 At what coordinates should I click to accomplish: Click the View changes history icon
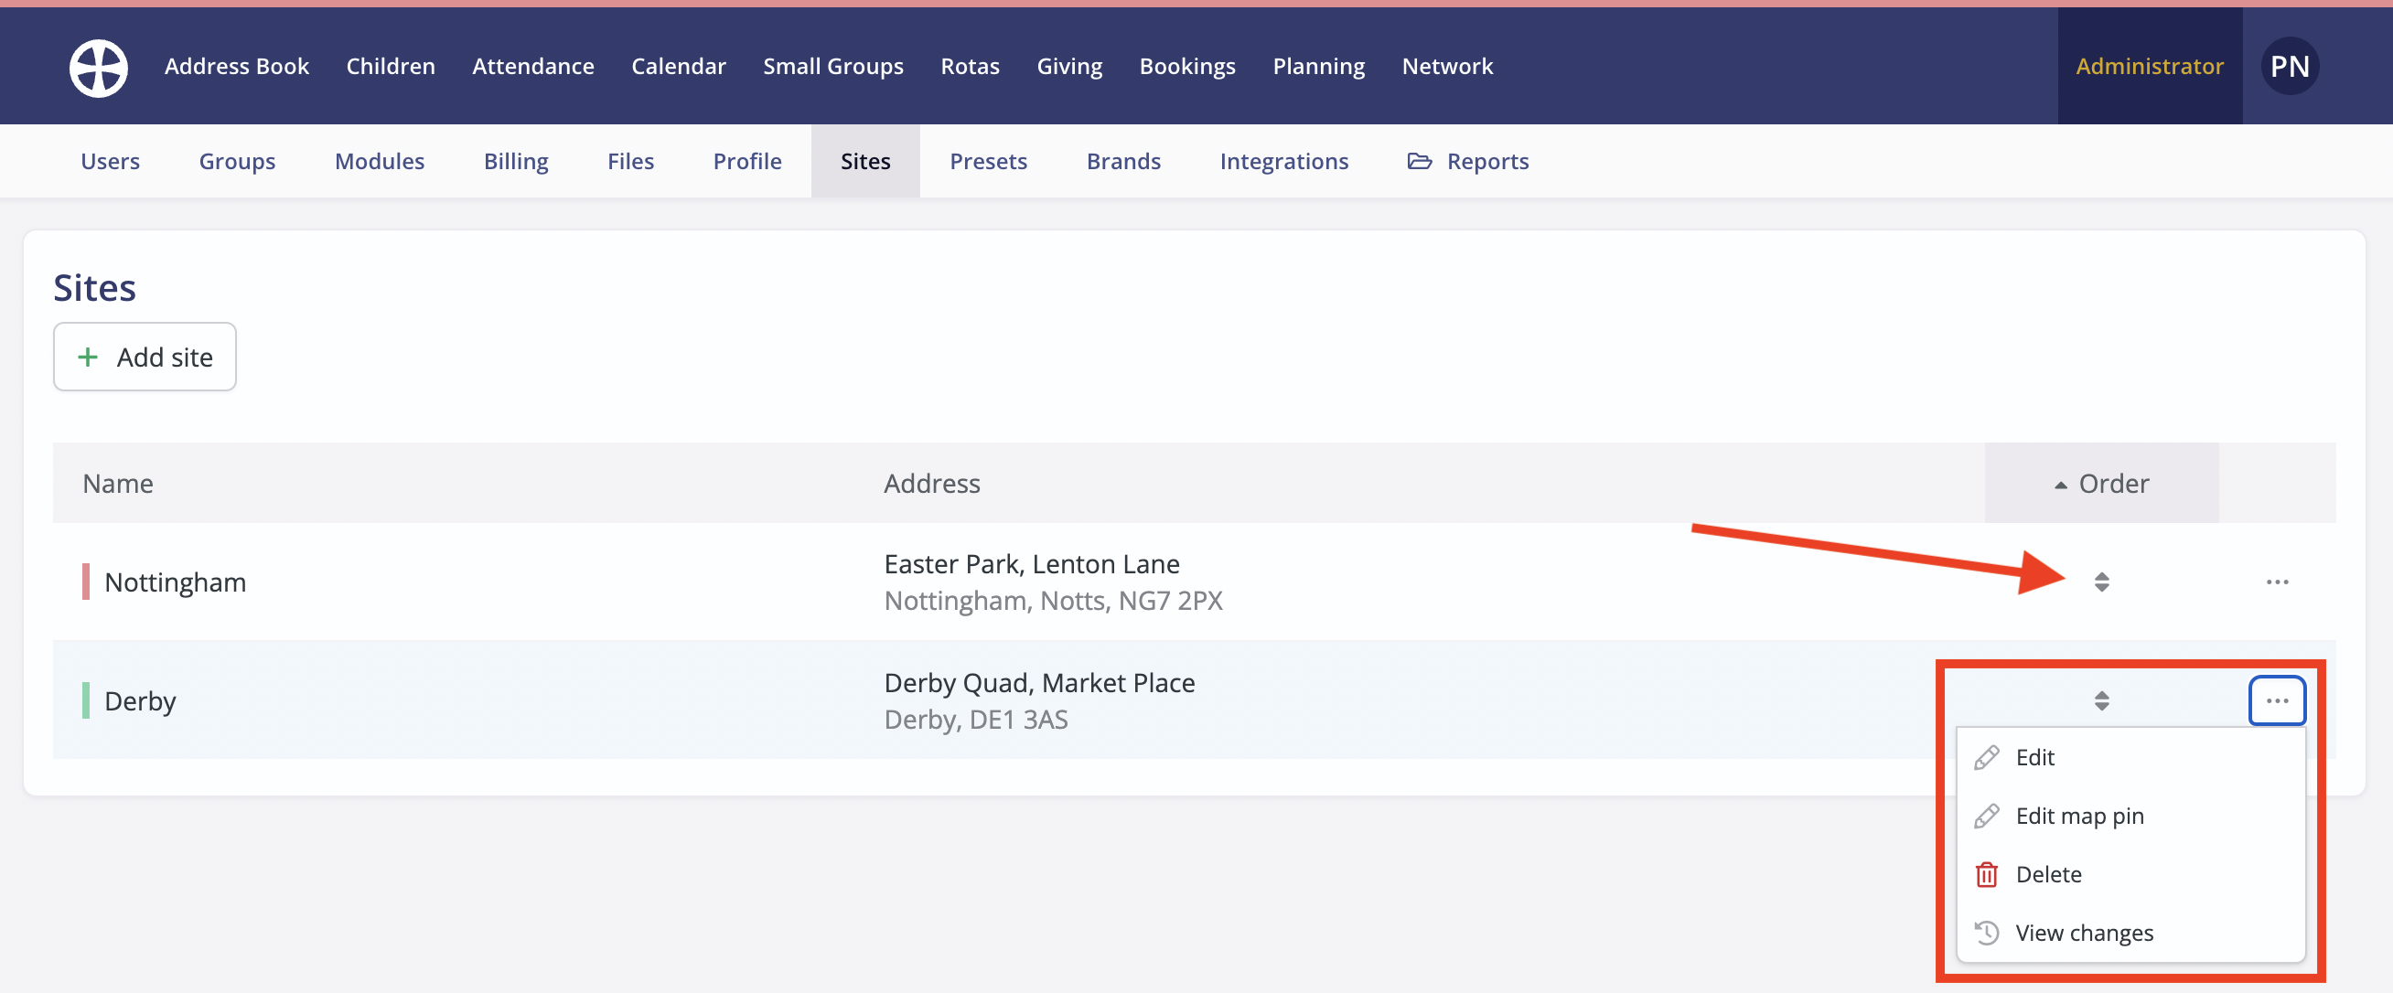click(1986, 933)
